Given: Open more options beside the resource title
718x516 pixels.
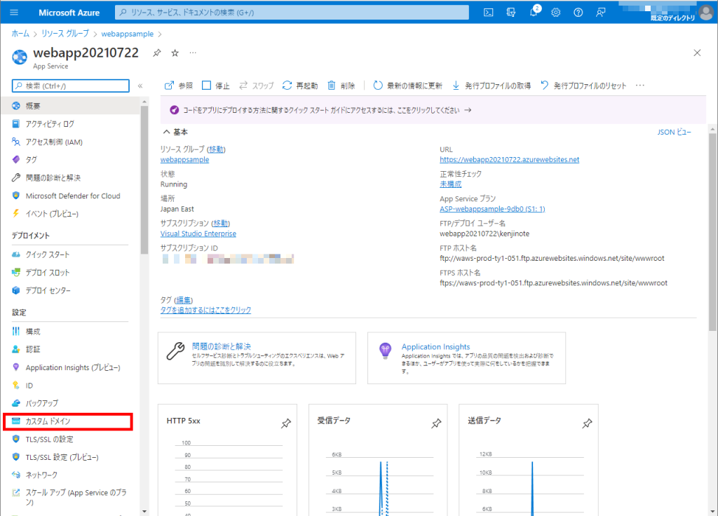Looking at the screenshot, I should point(193,53).
